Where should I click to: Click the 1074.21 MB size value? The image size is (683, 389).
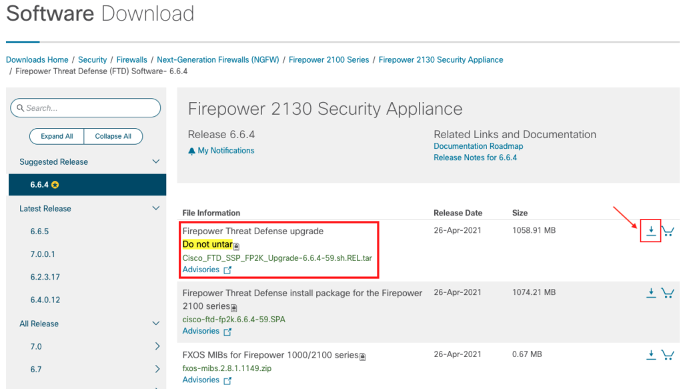[x=534, y=292]
